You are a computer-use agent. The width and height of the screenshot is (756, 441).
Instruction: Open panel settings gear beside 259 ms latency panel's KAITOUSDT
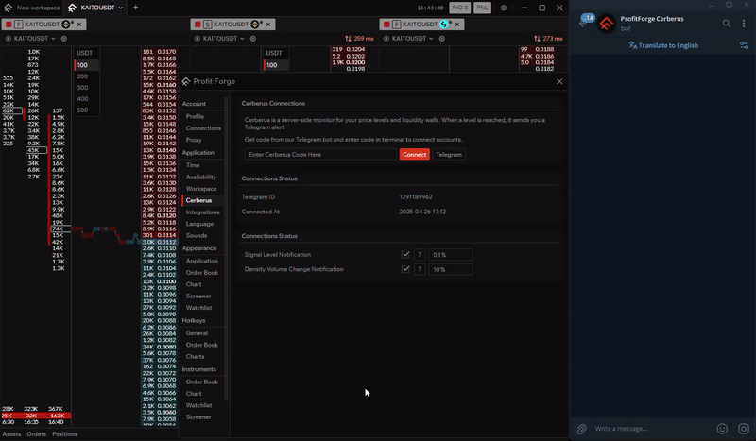coord(253,39)
